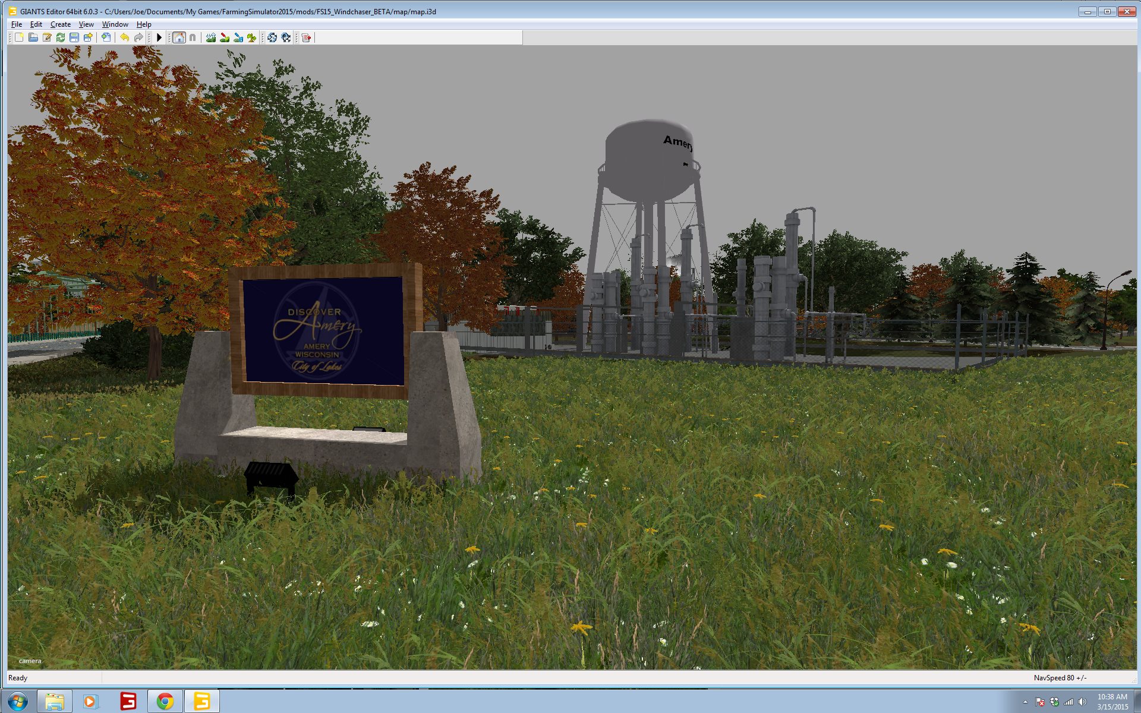Show hidden system tray icons

click(x=1025, y=702)
